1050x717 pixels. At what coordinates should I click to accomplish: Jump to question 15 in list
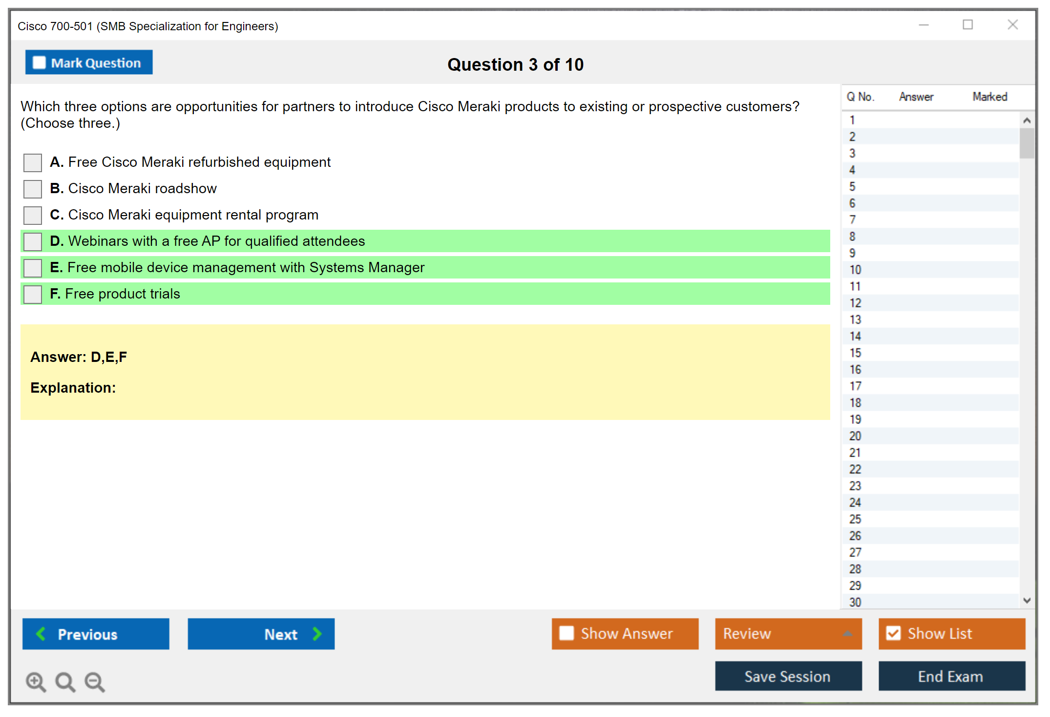click(x=855, y=353)
